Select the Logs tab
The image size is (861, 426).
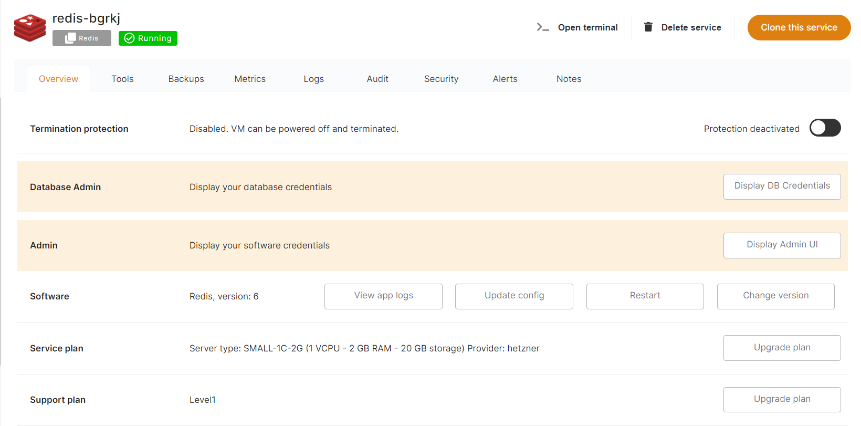313,79
